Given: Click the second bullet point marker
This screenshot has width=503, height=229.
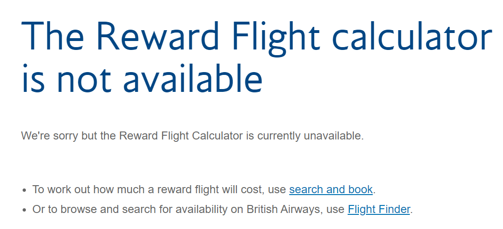Looking at the screenshot, I should pyautogui.click(x=24, y=210).
